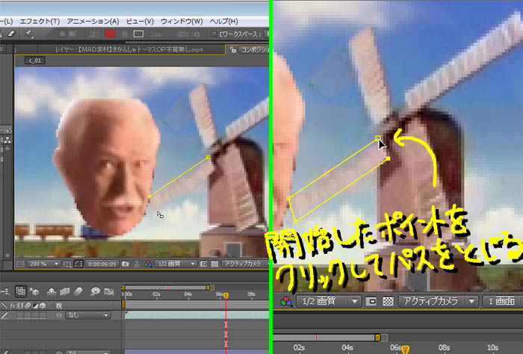
Task: Click frame blending column header icon
Action: tap(21, 305)
